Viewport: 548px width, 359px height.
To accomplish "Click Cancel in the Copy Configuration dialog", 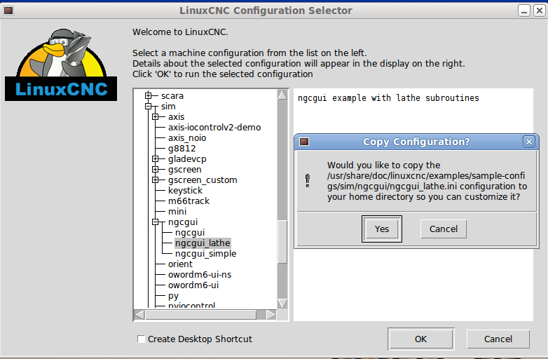I will click(x=443, y=229).
